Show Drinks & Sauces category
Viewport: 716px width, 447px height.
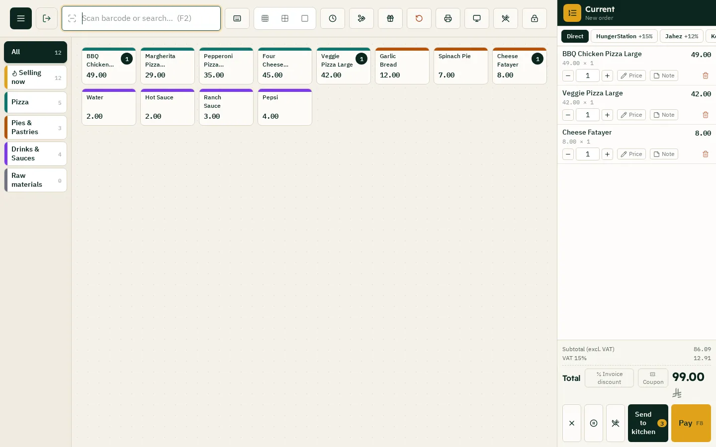(35, 154)
